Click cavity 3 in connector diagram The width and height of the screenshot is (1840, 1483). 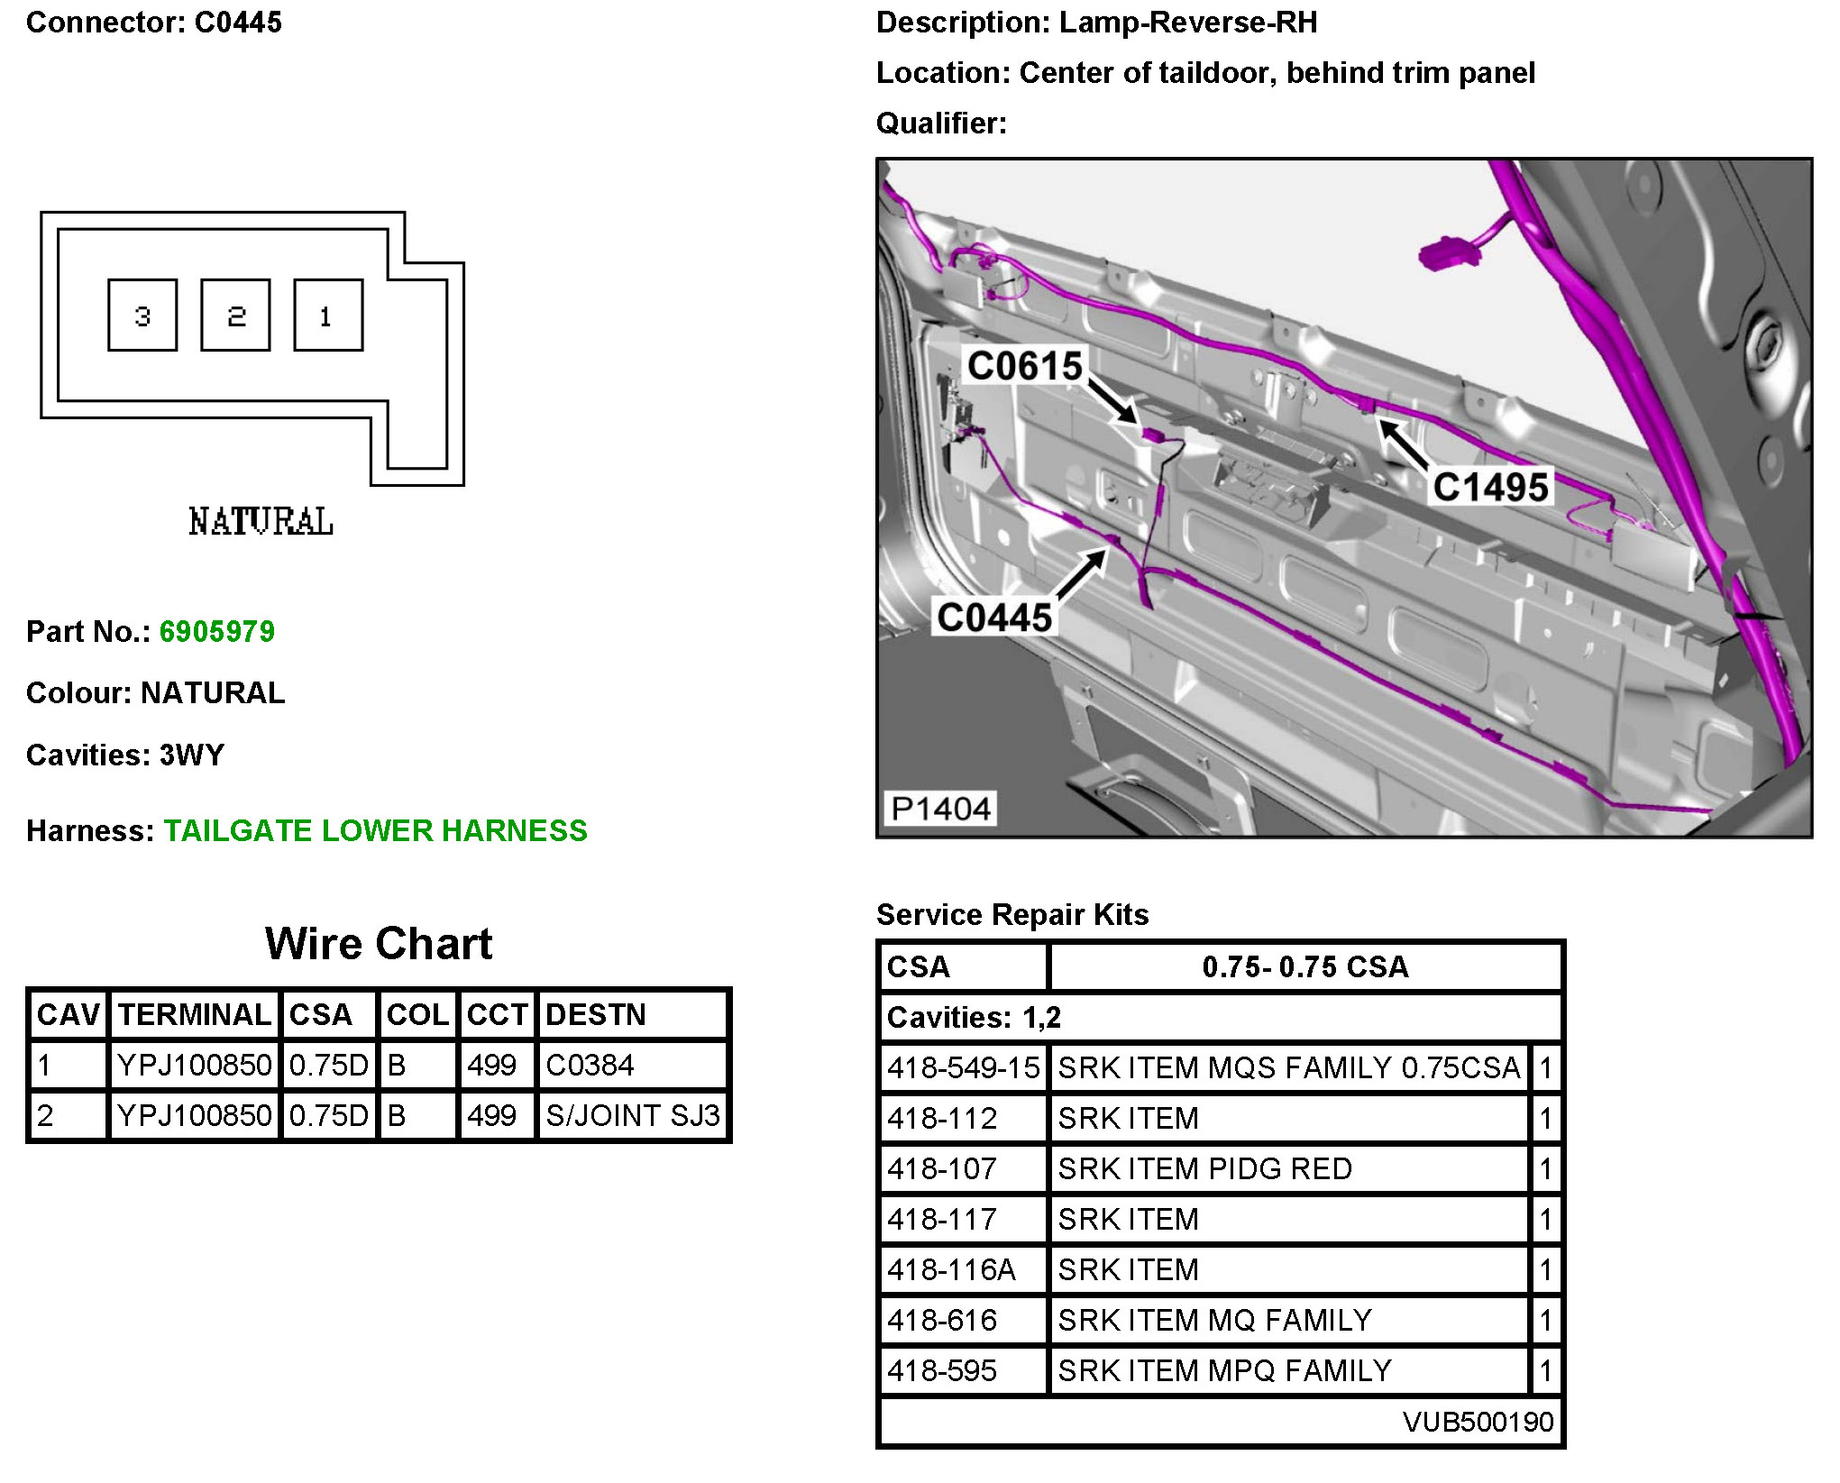[142, 316]
